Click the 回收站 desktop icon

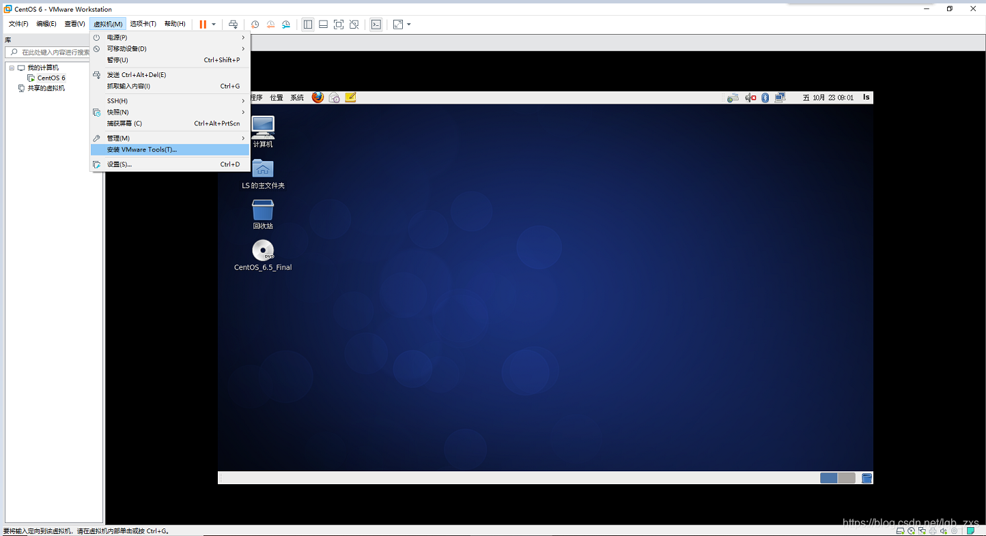(263, 214)
